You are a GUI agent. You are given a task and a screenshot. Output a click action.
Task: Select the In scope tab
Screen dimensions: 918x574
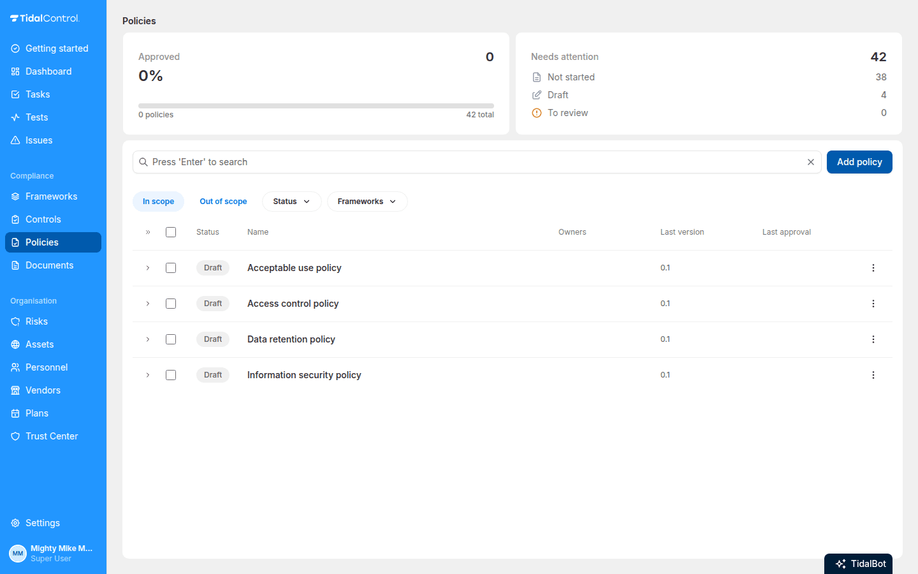click(x=158, y=202)
